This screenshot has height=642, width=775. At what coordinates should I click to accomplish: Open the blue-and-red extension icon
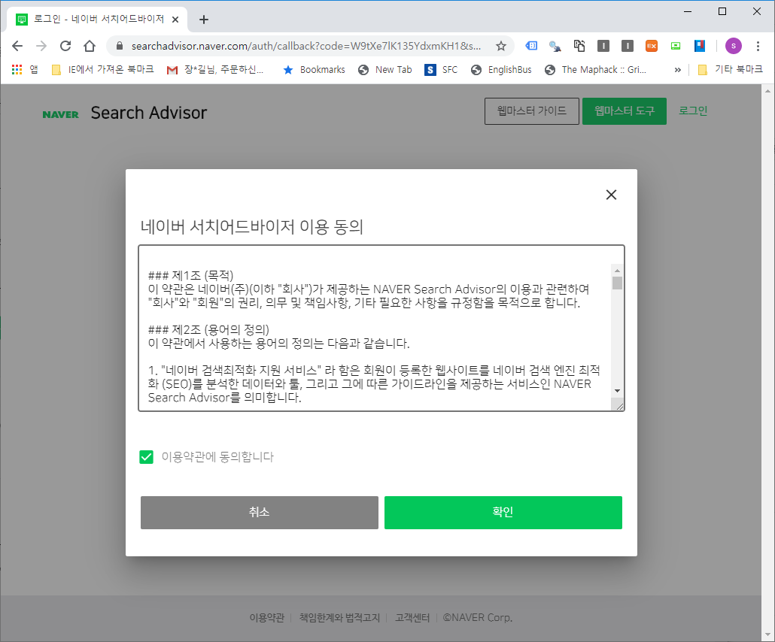click(699, 46)
